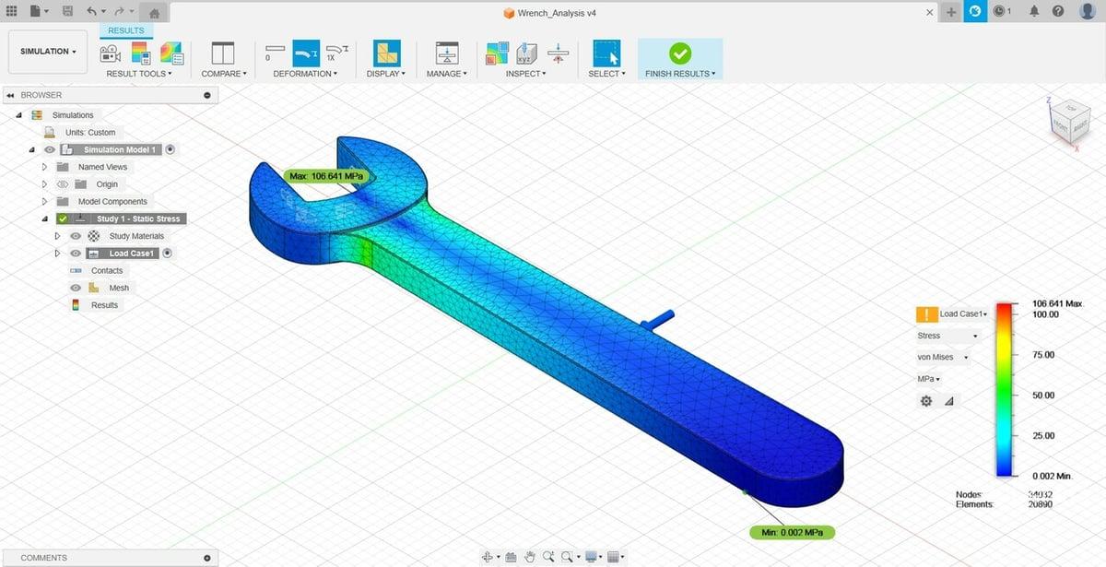Switch to the Results ribbon tab
The width and height of the screenshot is (1106, 567).
point(126,30)
